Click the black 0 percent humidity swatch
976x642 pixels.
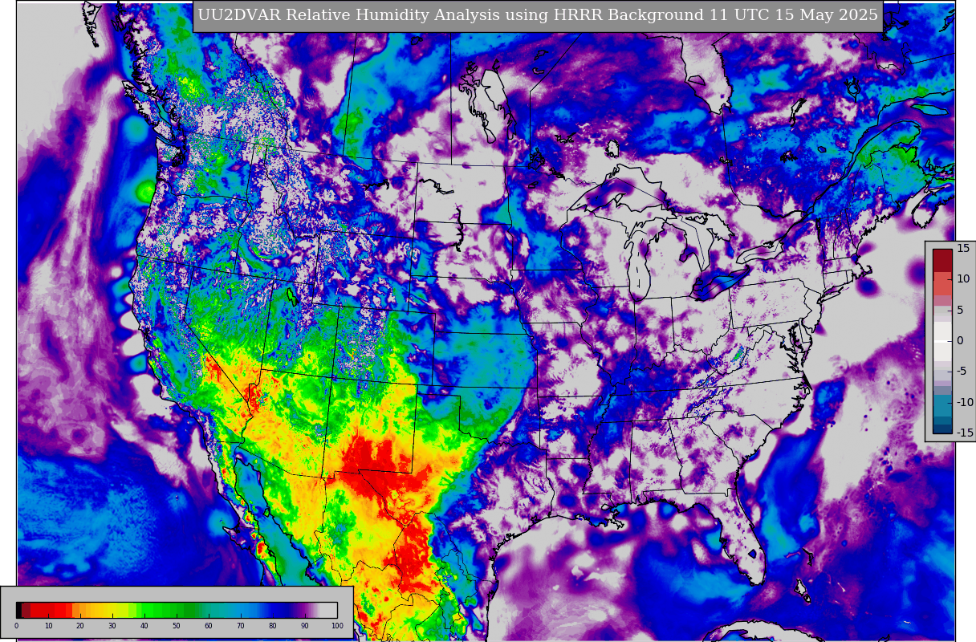[18, 610]
